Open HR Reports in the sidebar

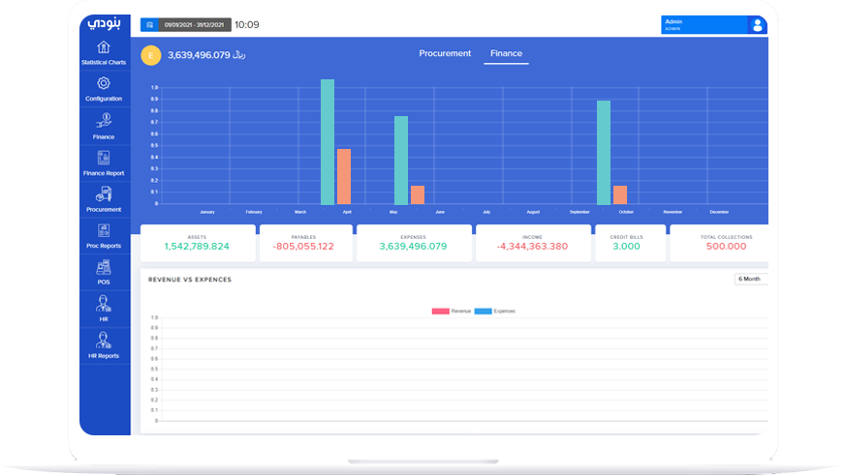pyautogui.click(x=104, y=341)
